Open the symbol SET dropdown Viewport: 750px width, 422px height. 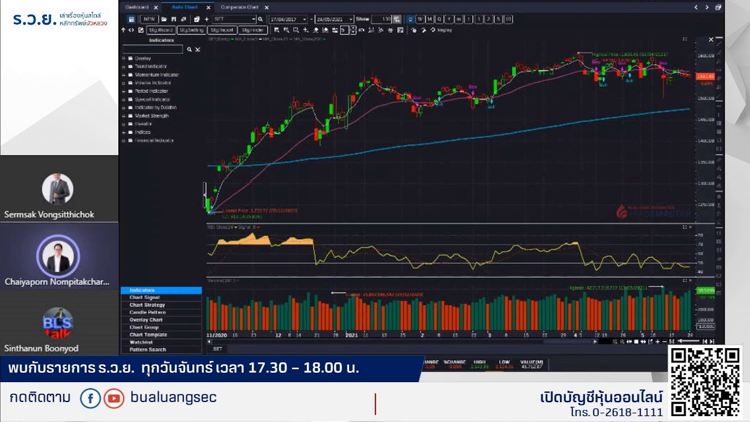pos(254,19)
